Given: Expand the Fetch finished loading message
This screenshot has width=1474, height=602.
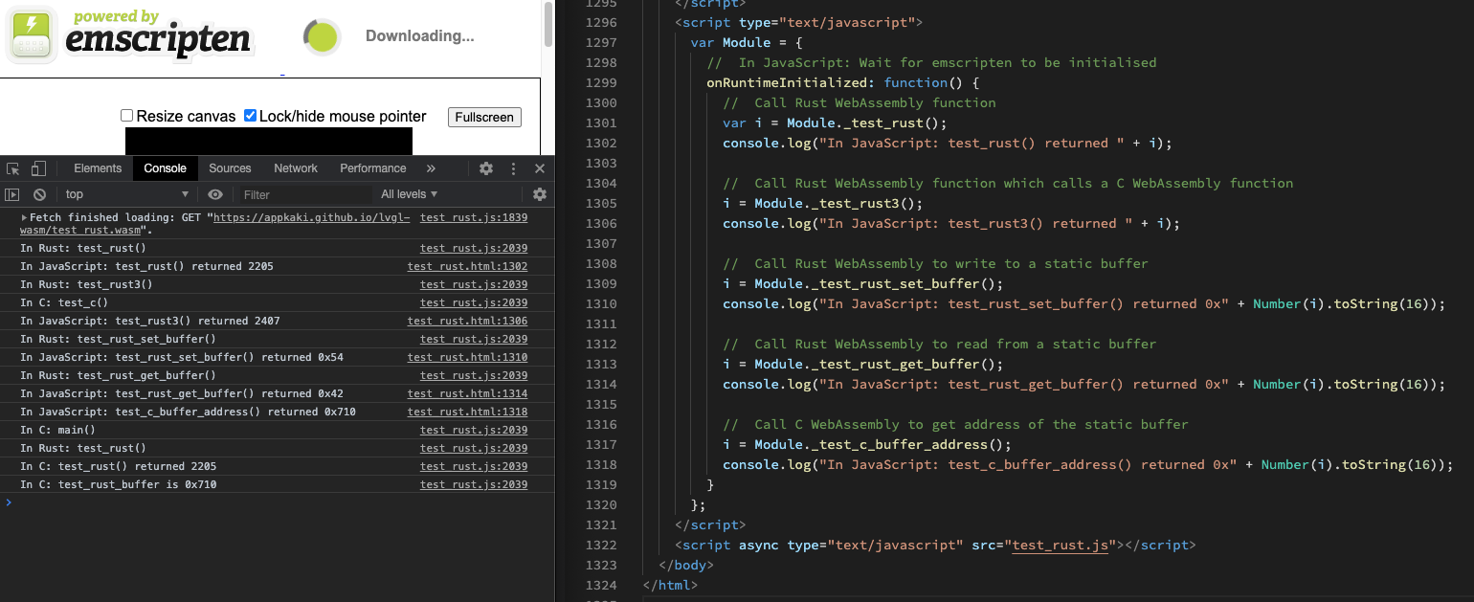Looking at the screenshot, I should [25, 218].
